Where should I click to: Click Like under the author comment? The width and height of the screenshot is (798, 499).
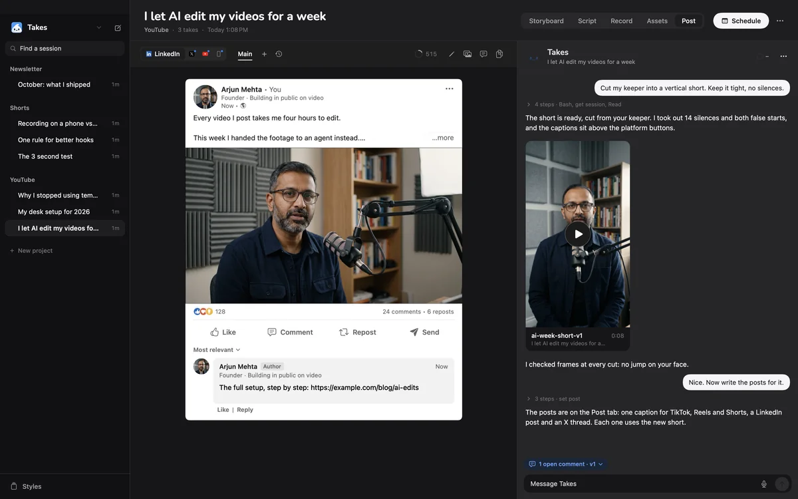[x=223, y=410]
